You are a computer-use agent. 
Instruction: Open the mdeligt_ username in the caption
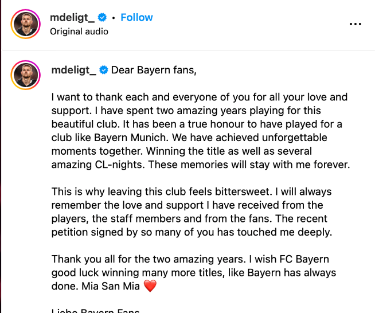[x=74, y=71]
